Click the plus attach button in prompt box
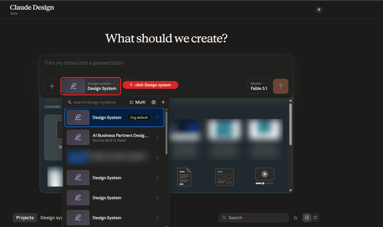 click(52, 86)
